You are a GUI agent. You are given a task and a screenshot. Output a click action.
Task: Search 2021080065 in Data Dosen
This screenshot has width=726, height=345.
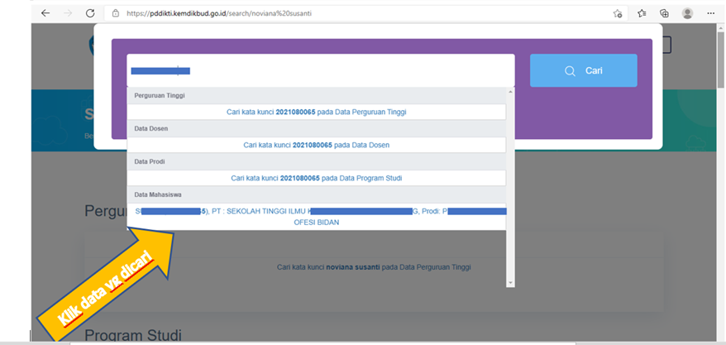[316, 145]
